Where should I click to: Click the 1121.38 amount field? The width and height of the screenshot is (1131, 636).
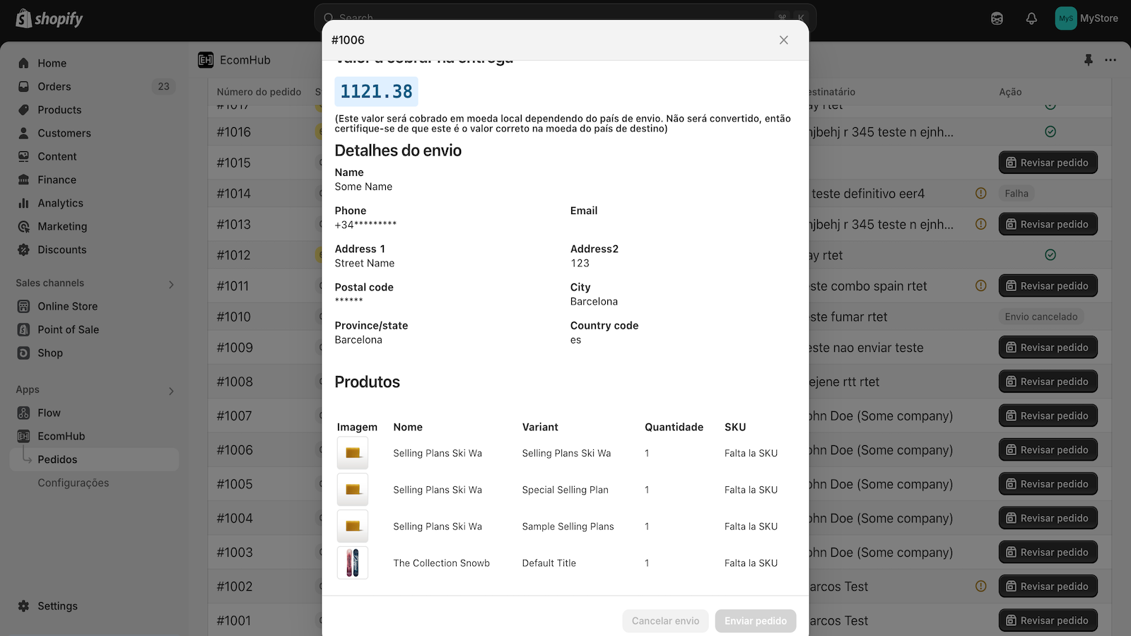click(x=376, y=91)
